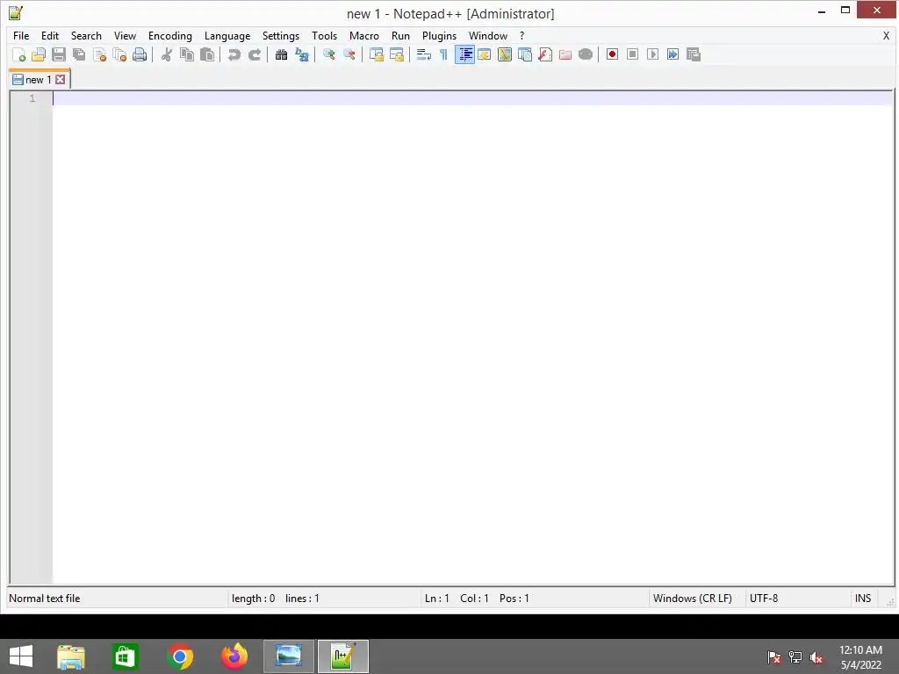Screen dimensions: 899x674
Task: Select the "new 1" document tab
Action: pos(39,80)
